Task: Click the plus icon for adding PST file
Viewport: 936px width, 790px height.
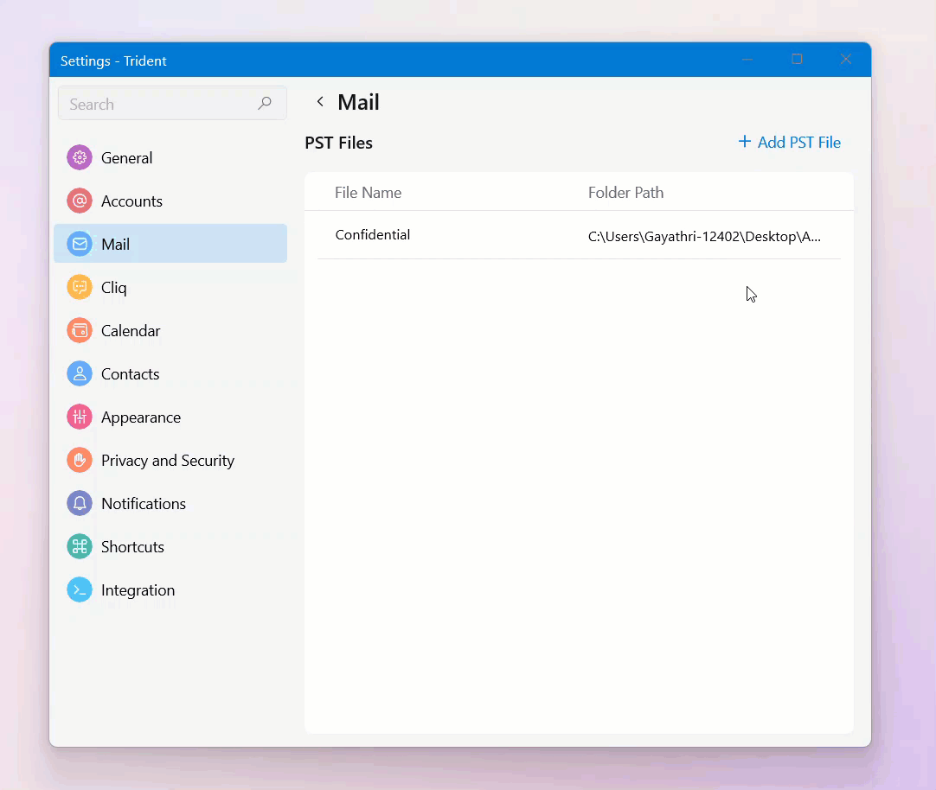Action: 744,141
